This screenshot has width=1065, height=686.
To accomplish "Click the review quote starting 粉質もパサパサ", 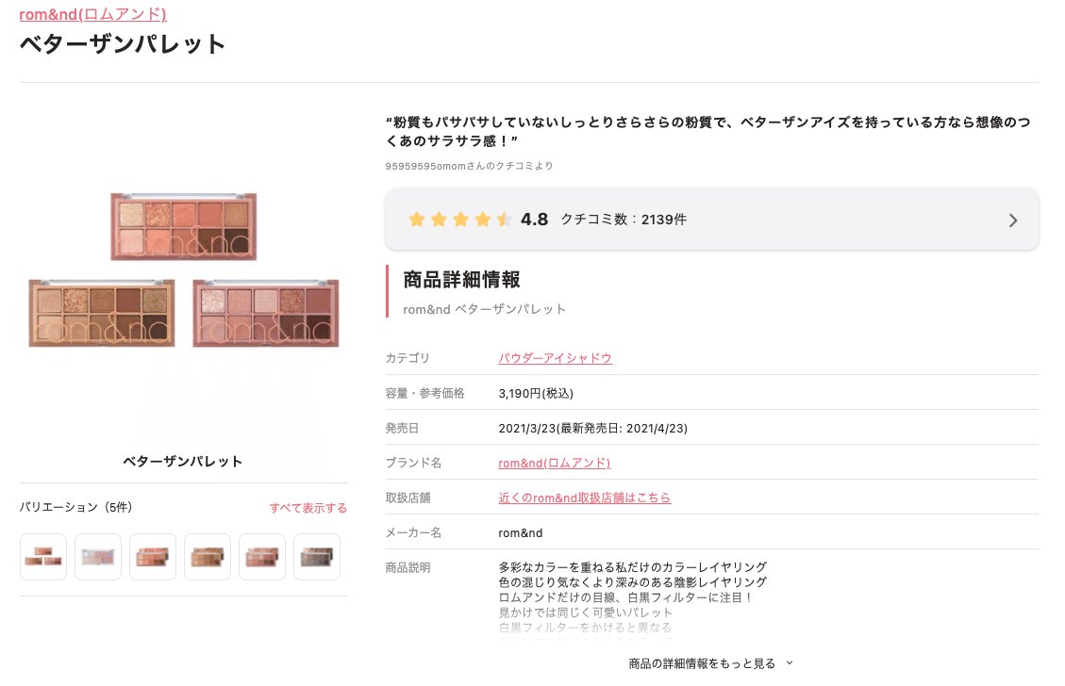I will pyautogui.click(x=708, y=132).
